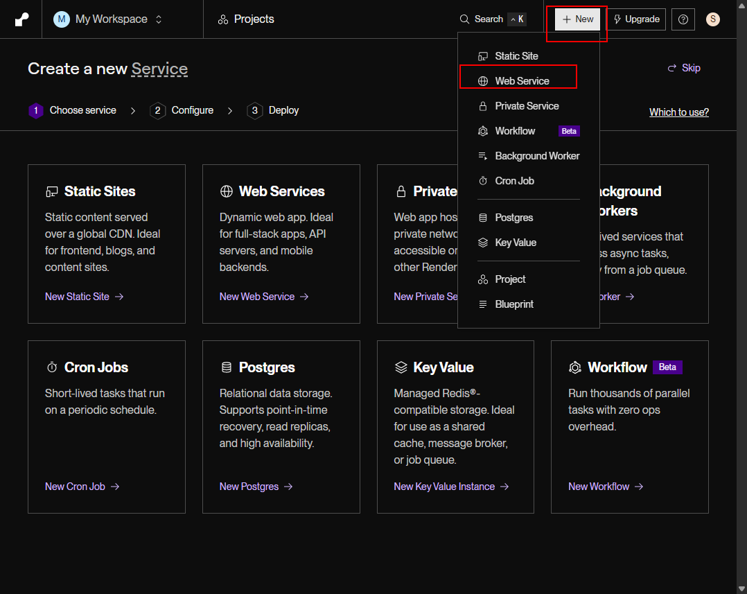The width and height of the screenshot is (747, 594).
Task: Click the Key Value card layers icon
Action: 401,367
